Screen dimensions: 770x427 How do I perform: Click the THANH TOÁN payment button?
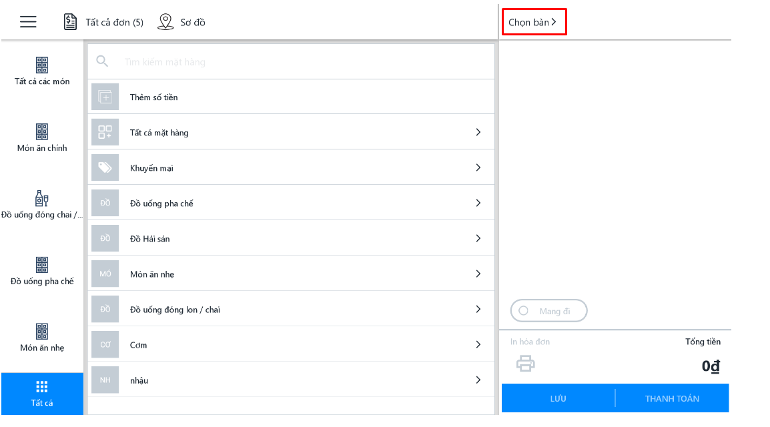673,398
